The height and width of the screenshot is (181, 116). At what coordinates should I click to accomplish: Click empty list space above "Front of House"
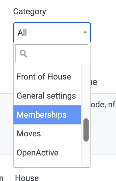point(47,66)
